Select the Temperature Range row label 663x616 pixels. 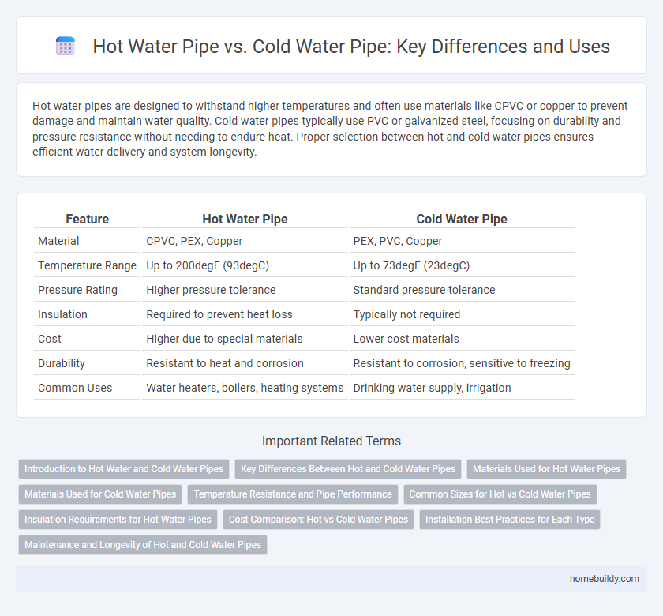(87, 265)
